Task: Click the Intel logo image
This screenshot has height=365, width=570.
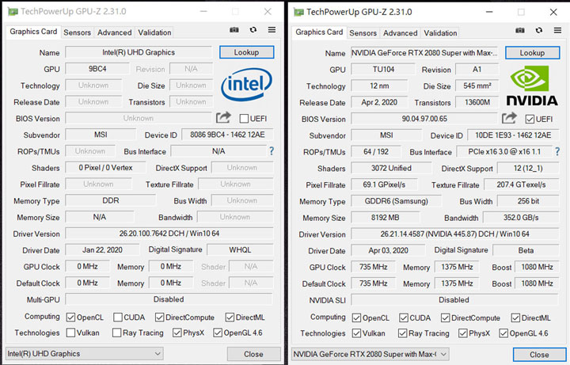Action: [x=246, y=85]
